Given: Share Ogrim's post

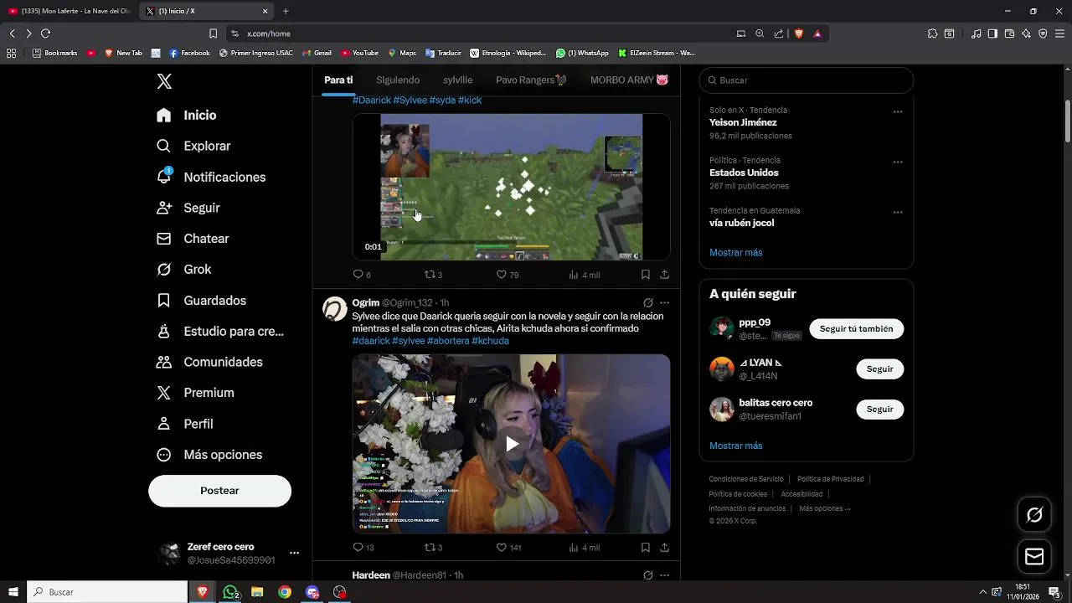Looking at the screenshot, I should (664, 548).
